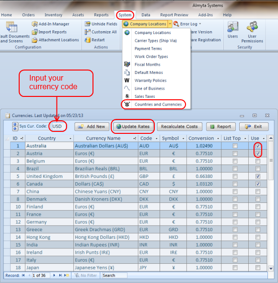Uncheck Use checkbox for Canada
Viewport: 278px width, 283px height.
(258, 184)
